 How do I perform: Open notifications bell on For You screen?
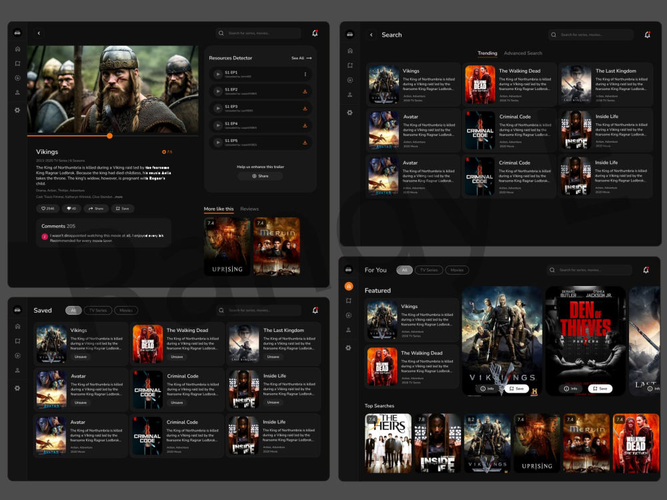646,270
